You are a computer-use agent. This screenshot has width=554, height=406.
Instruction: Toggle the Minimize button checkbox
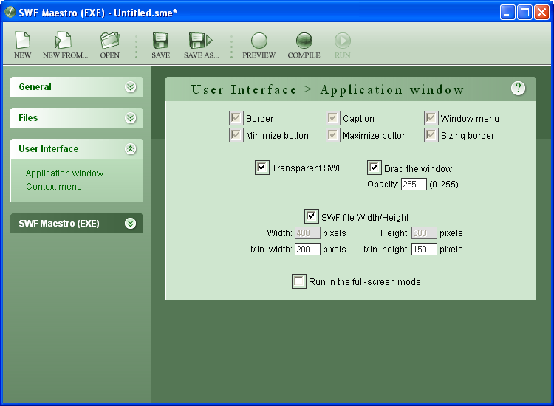coord(236,135)
